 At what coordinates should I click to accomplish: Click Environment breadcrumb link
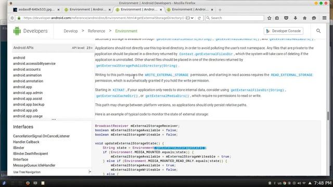126,31
